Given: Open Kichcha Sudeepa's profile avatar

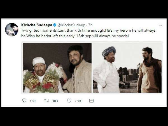Looking at the screenshot, I should coord(12,29).
